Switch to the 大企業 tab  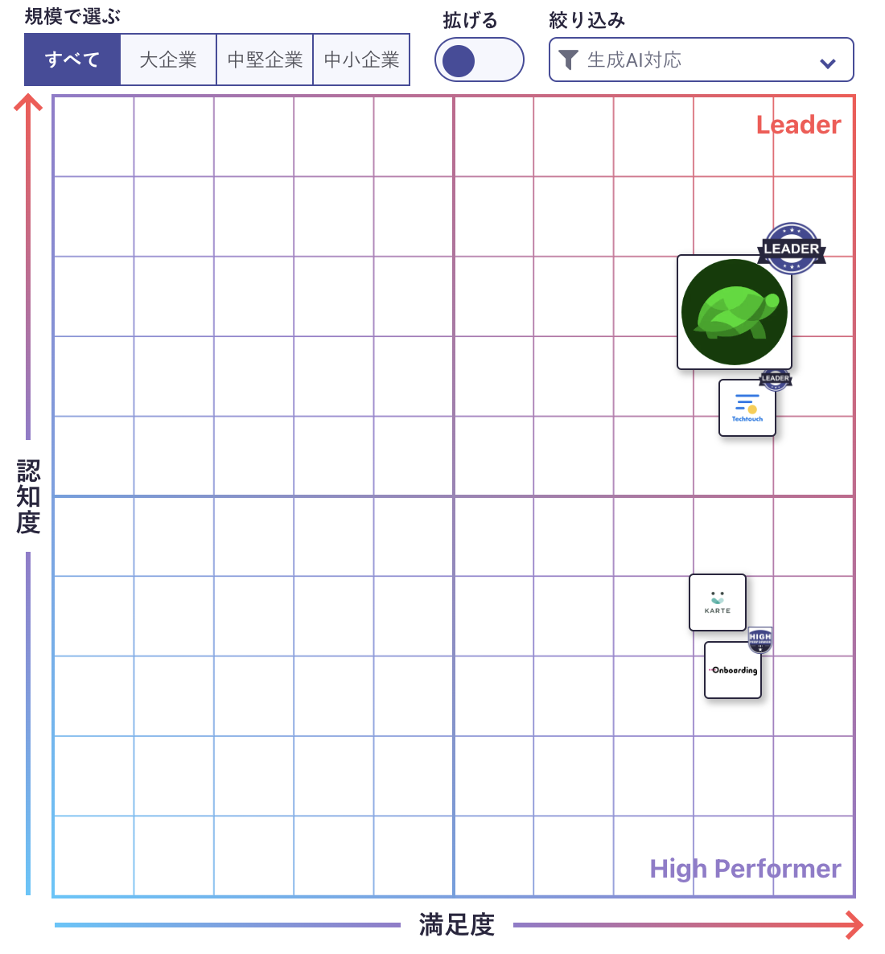(169, 60)
